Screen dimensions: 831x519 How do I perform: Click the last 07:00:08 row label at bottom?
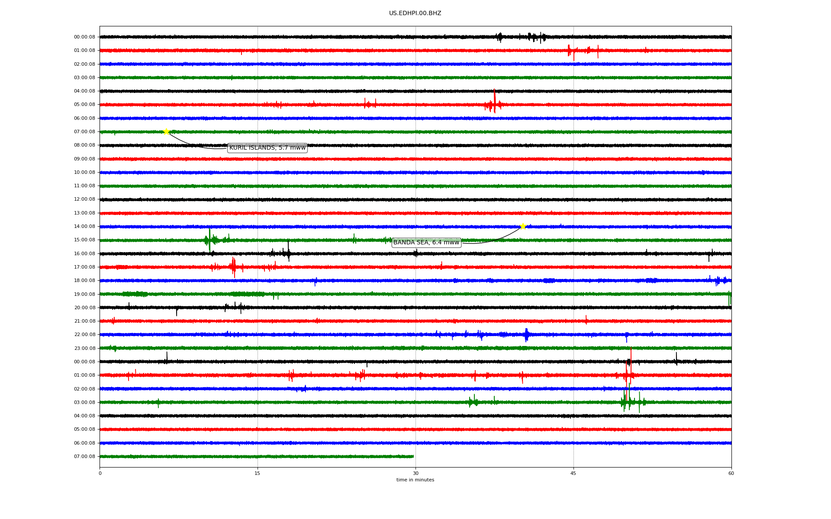[84, 457]
